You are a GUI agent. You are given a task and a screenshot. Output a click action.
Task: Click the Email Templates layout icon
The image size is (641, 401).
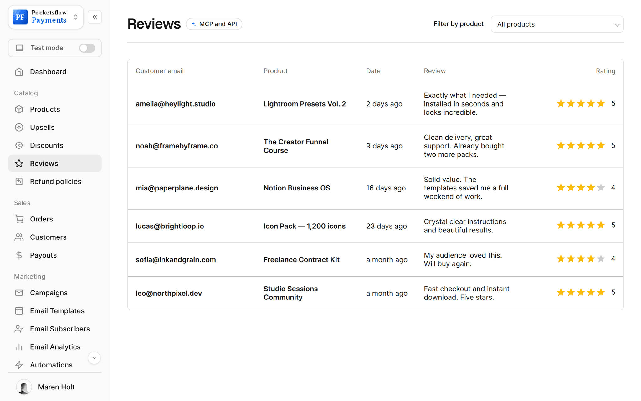[x=19, y=311]
